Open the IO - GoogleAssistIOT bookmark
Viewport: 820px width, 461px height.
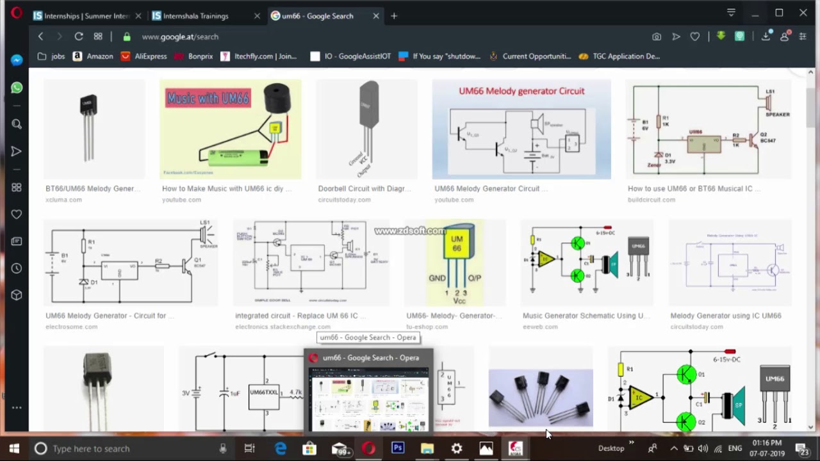coord(350,56)
